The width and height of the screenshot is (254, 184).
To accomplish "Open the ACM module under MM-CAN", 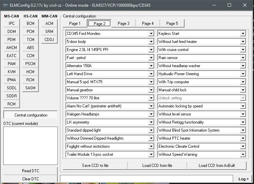I will pyautogui.click(x=49, y=24).
